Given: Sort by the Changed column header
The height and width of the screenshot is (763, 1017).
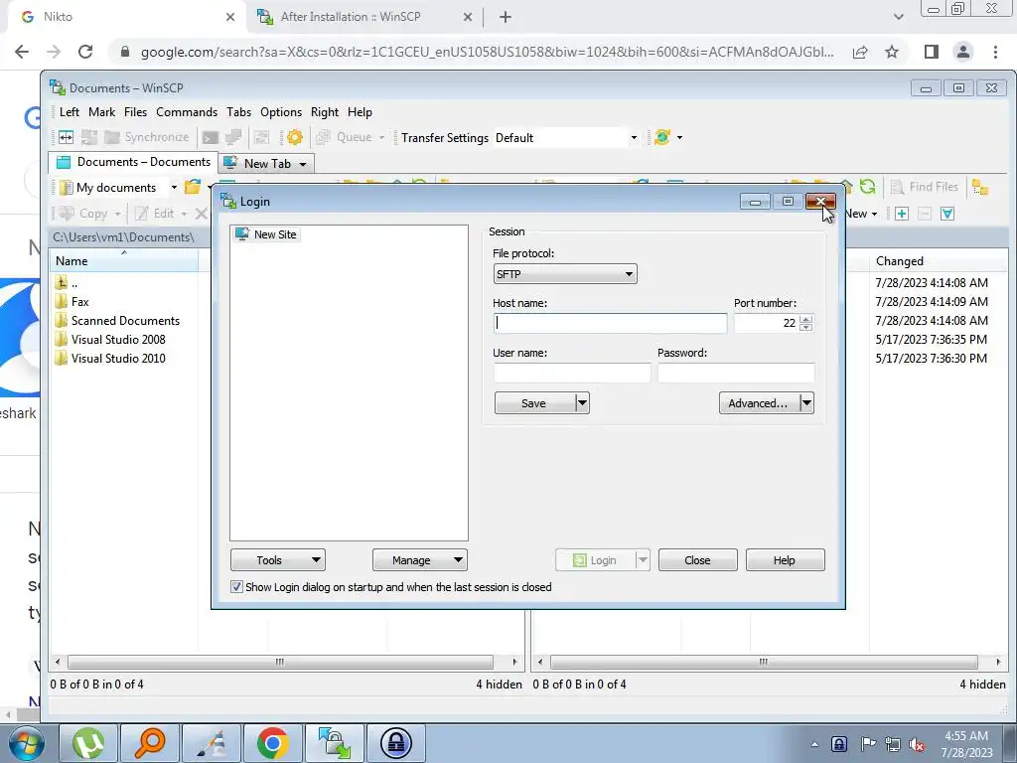Looking at the screenshot, I should tap(938, 261).
